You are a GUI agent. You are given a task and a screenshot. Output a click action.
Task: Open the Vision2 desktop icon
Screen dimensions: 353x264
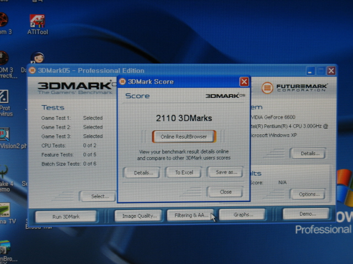4,134
